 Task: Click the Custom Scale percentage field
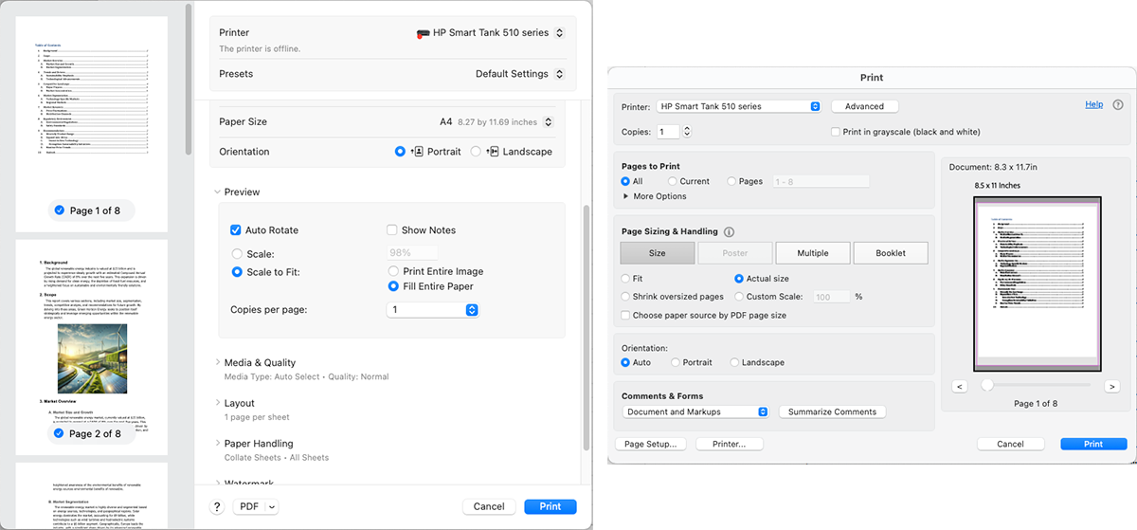(832, 297)
